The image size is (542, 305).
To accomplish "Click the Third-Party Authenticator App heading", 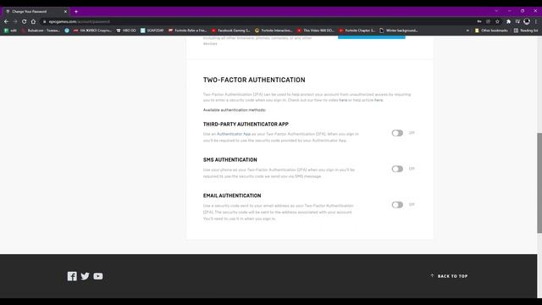I will (246, 124).
